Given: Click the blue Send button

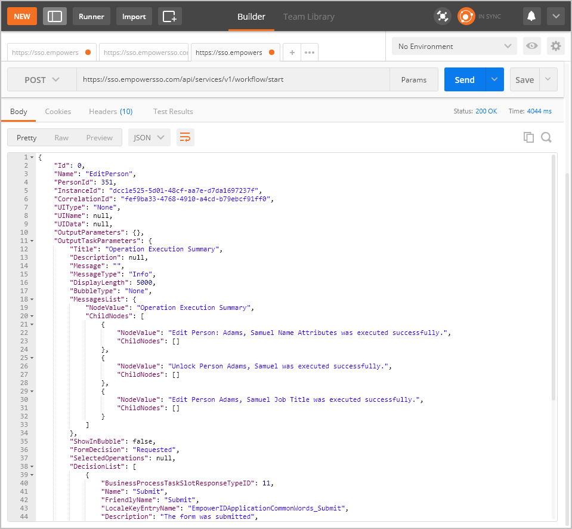Looking at the screenshot, I should point(465,80).
